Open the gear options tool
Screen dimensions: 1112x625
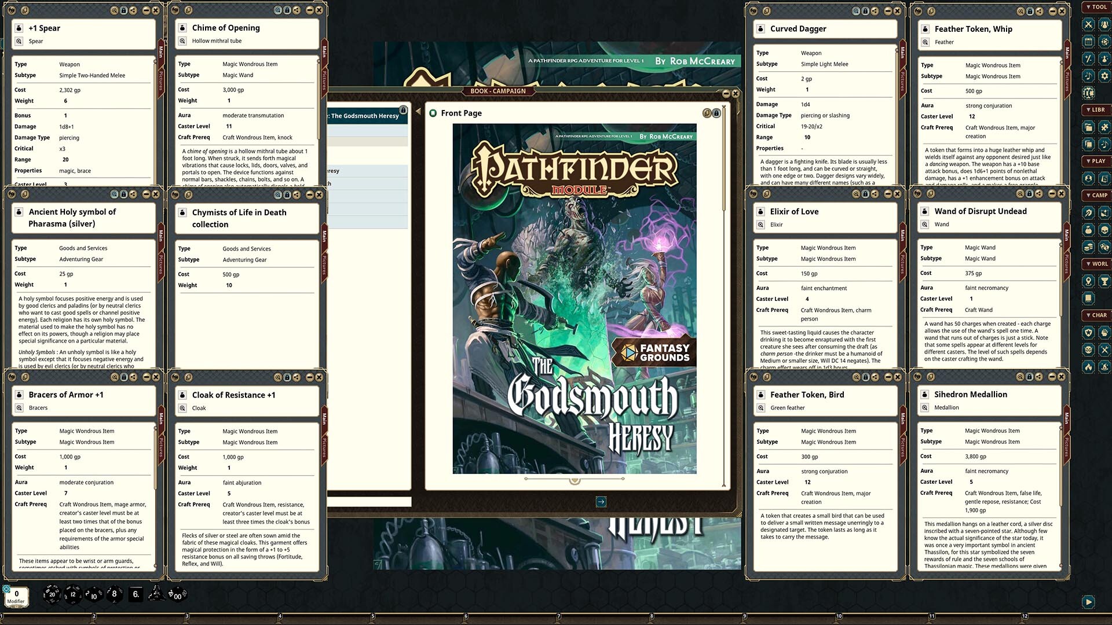click(x=1104, y=76)
